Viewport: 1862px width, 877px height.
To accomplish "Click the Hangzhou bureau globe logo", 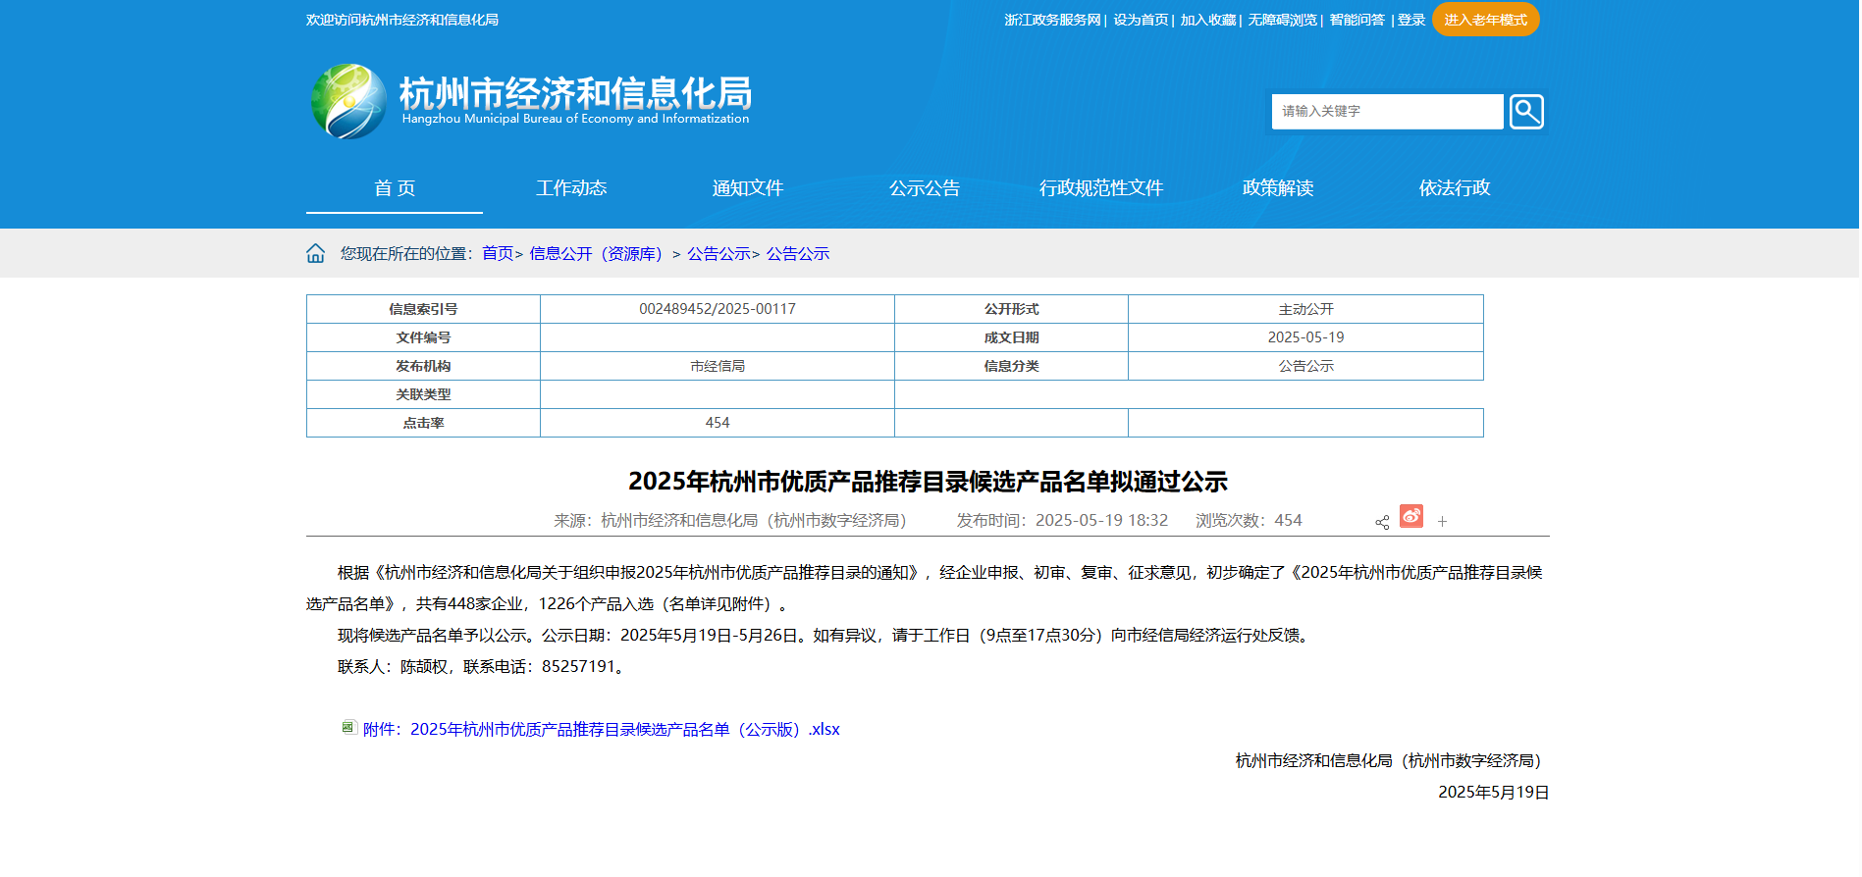I will pos(348,102).
